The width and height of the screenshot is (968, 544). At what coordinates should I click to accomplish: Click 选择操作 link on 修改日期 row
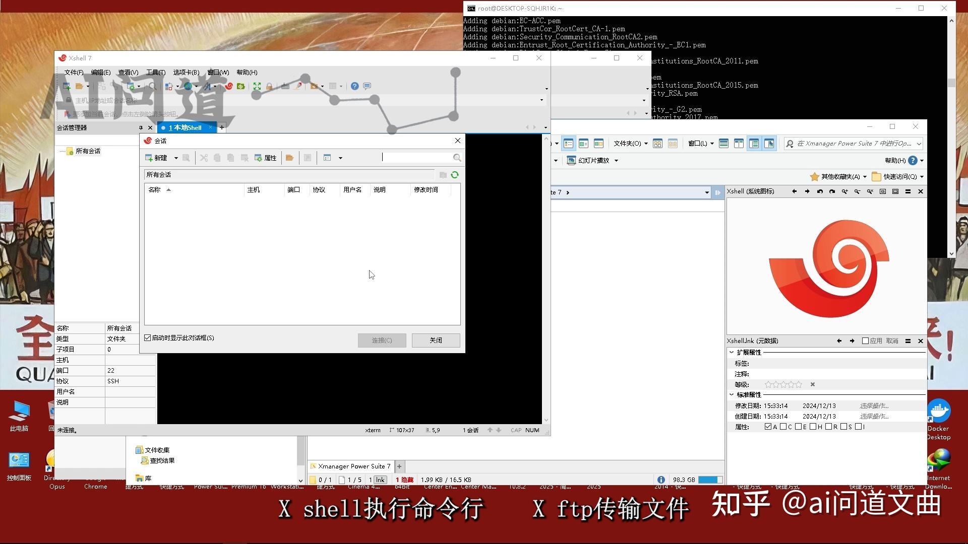click(x=874, y=406)
